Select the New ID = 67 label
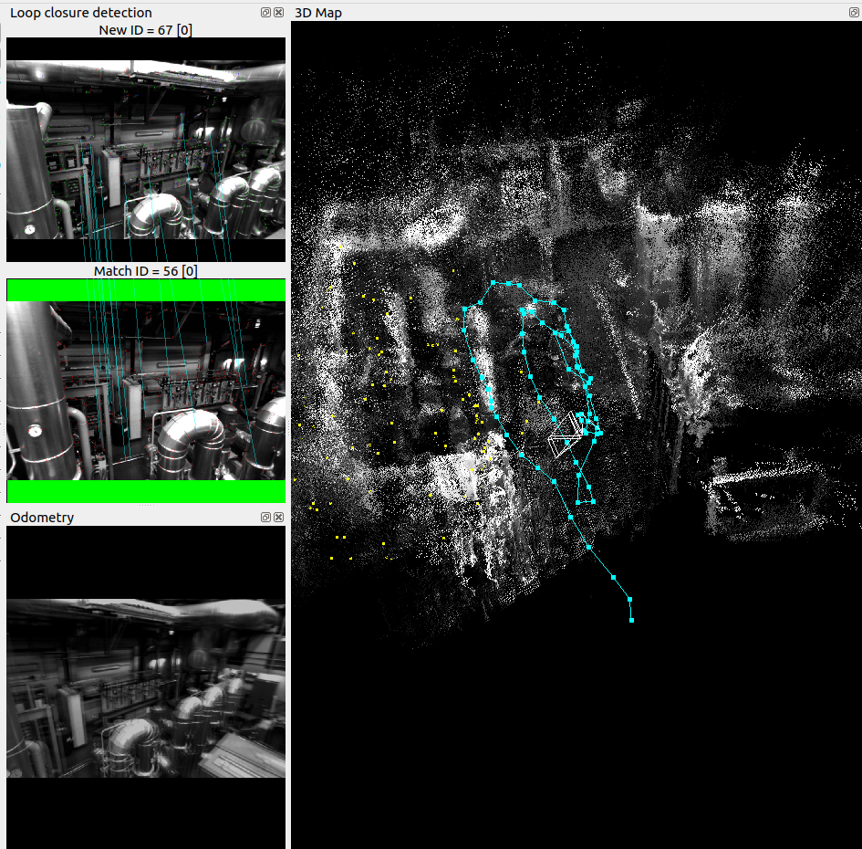The width and height of the screenshot is (862, 849). 145,29
